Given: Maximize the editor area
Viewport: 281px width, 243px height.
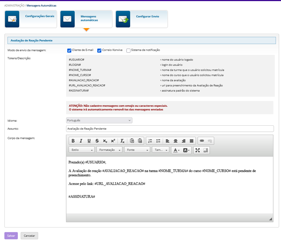Looking at the screenshot, I should (x=198, y=150).
